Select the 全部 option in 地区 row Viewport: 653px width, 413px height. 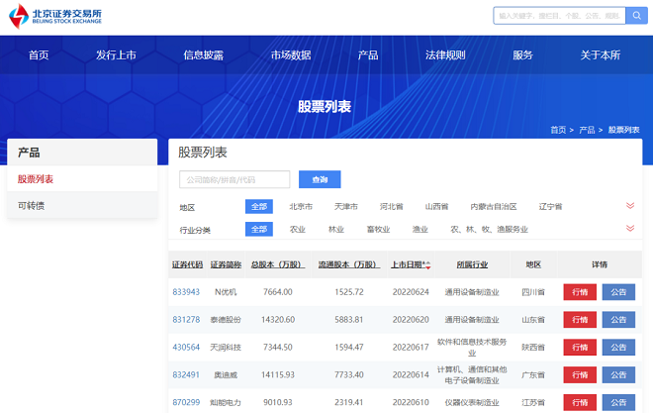(259, 206)
